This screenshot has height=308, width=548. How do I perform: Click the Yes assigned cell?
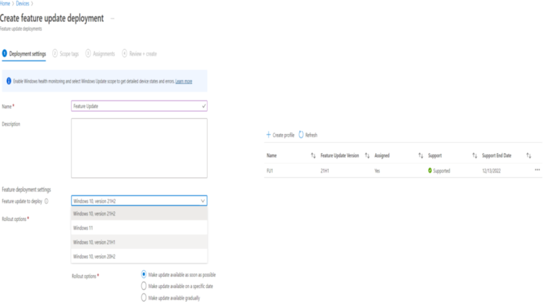377,171
